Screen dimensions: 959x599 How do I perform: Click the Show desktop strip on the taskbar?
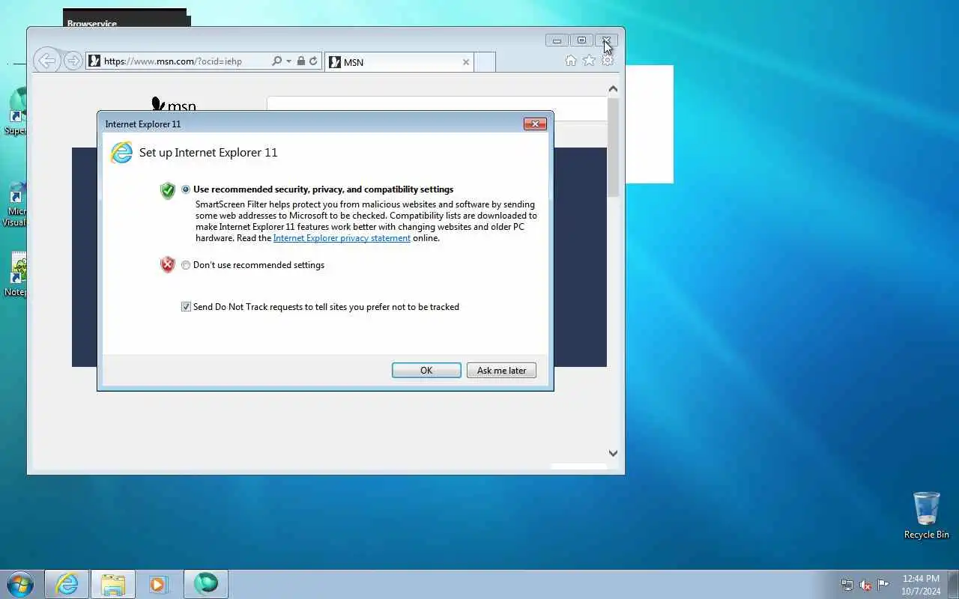coord(953,584)
